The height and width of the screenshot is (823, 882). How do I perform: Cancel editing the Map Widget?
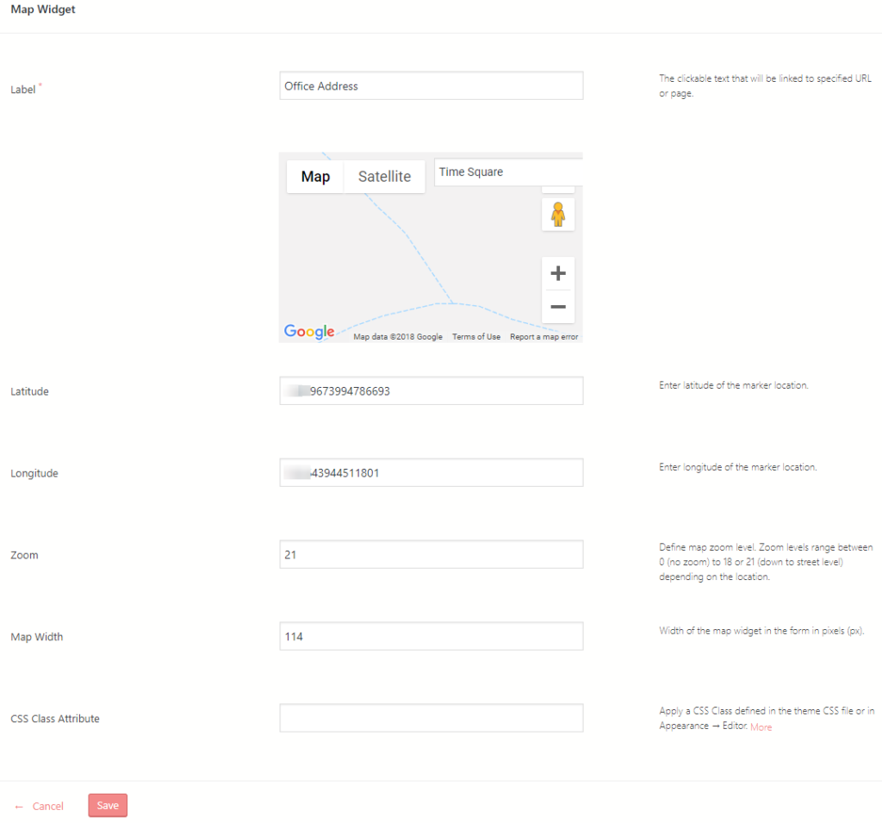coord(47,805)
